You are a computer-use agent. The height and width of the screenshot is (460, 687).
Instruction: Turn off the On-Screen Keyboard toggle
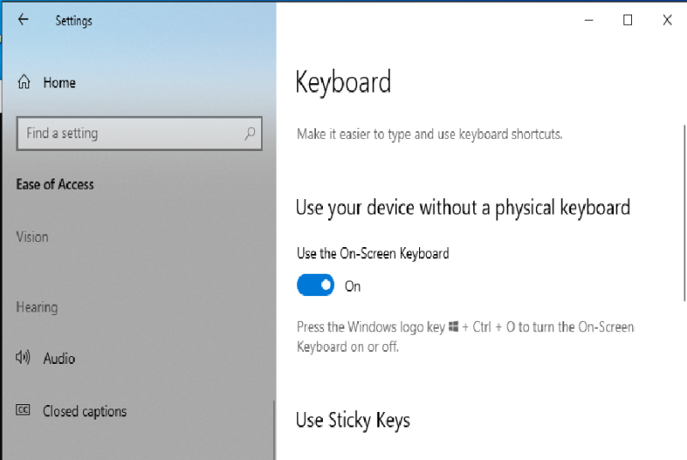pos(315,286)
